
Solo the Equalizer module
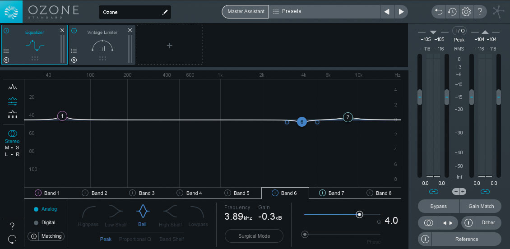tap(6, 60)
